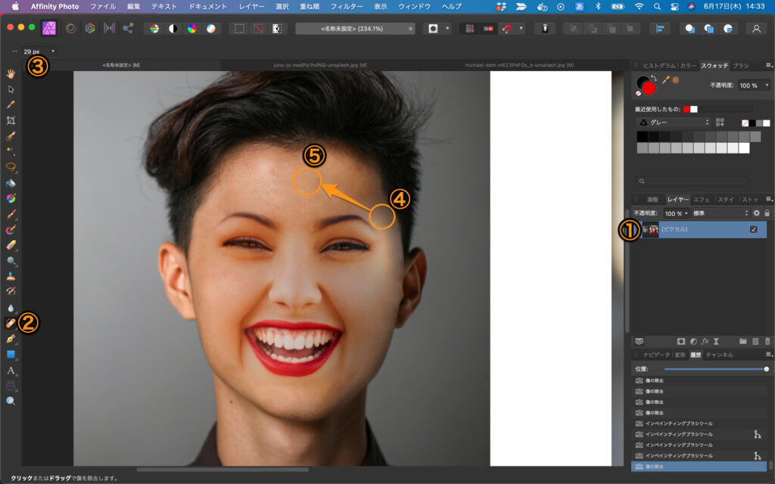
Task: Toggle the layer lock icon
Action: coord(767,214)
